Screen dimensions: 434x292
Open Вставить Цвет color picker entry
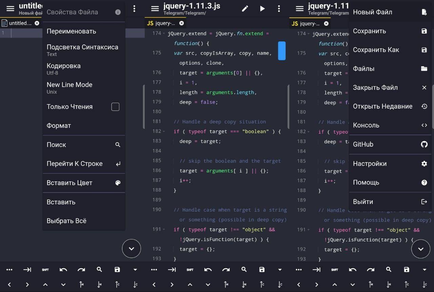point(84,183)
